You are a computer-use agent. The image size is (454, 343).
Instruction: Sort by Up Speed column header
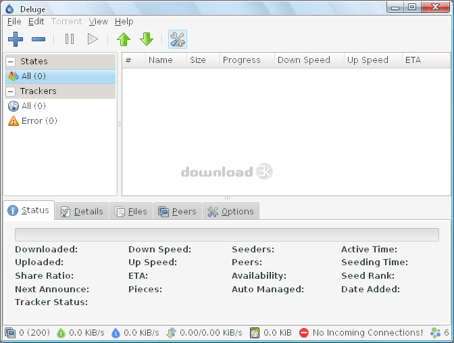click(x=373, y=60)
